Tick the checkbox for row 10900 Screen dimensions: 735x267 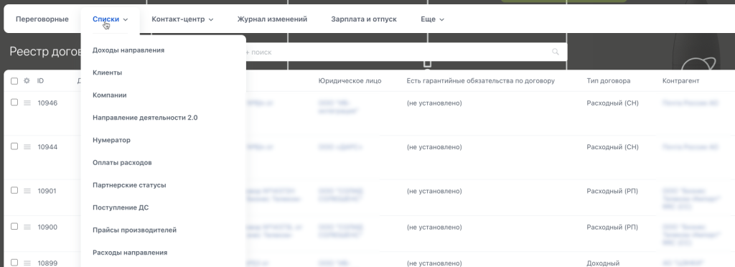14,226
